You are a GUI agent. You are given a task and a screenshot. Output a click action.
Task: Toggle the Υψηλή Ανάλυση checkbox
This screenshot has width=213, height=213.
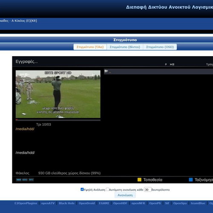82,189
